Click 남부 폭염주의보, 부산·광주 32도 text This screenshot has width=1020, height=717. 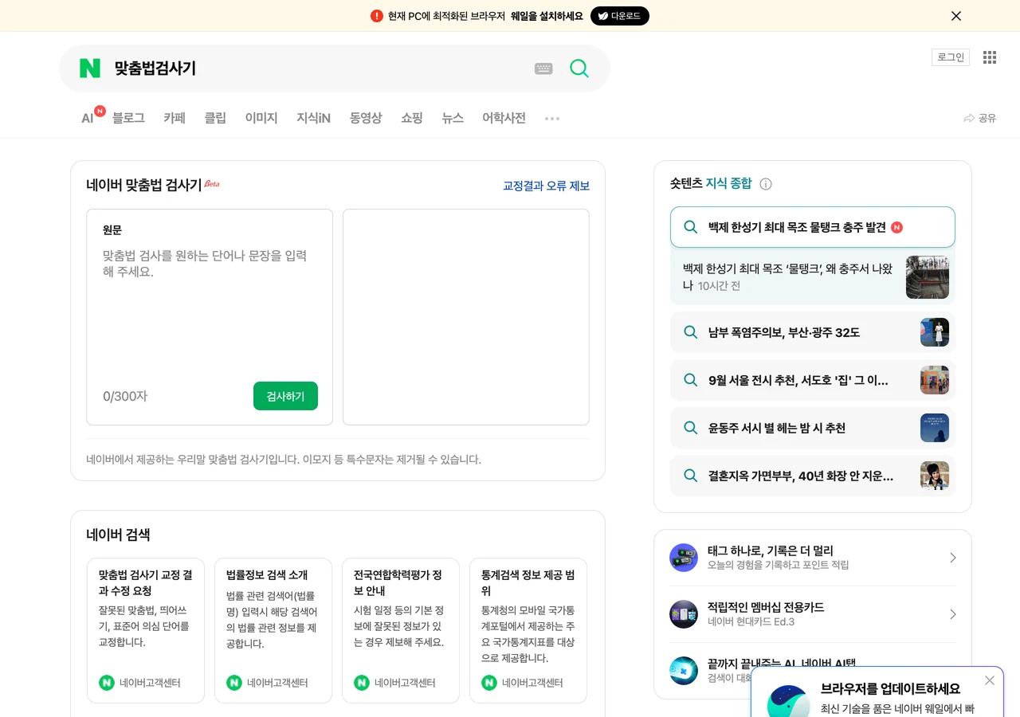pos(784,332)
